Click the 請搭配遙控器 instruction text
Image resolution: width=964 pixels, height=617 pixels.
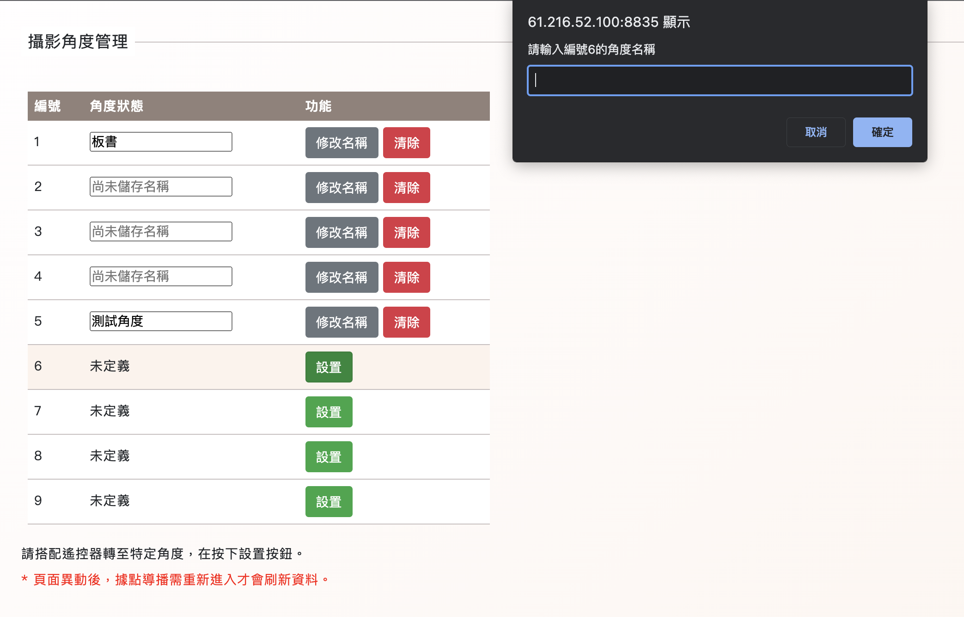[x=163, y=554]
